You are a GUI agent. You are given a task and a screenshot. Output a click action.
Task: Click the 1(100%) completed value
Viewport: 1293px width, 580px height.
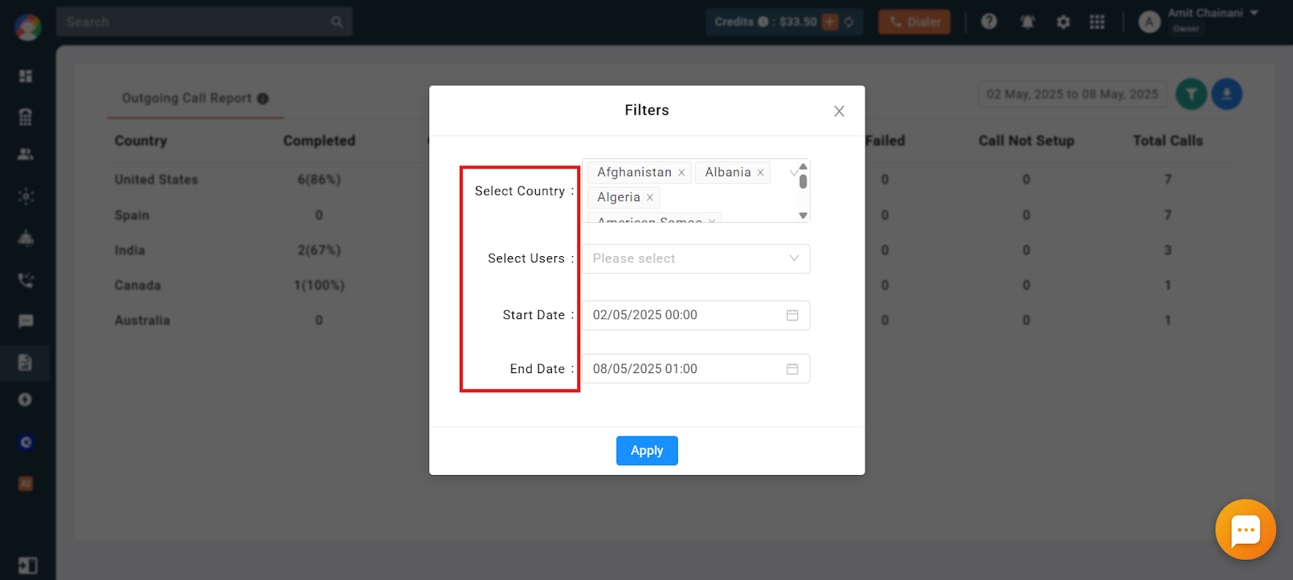coord(319,285)
